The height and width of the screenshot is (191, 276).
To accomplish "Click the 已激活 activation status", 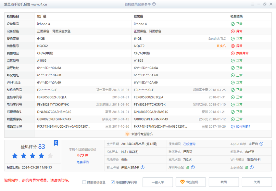I will tap(188, 152).
